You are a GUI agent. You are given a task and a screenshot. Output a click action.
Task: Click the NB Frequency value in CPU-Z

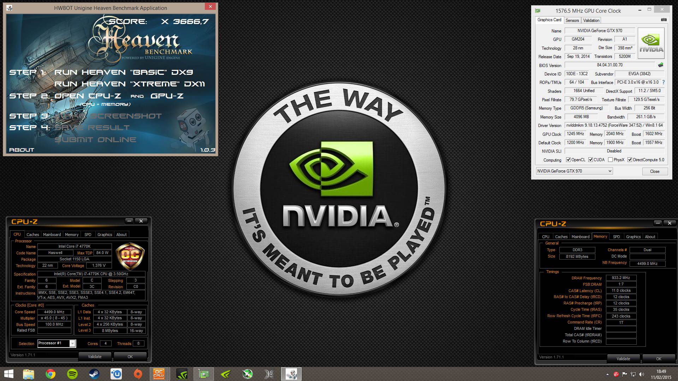click(647, 264)
